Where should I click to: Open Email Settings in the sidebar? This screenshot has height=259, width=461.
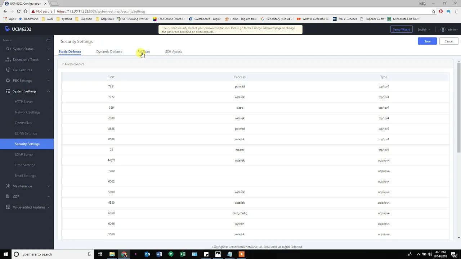[x=25, y=176]
